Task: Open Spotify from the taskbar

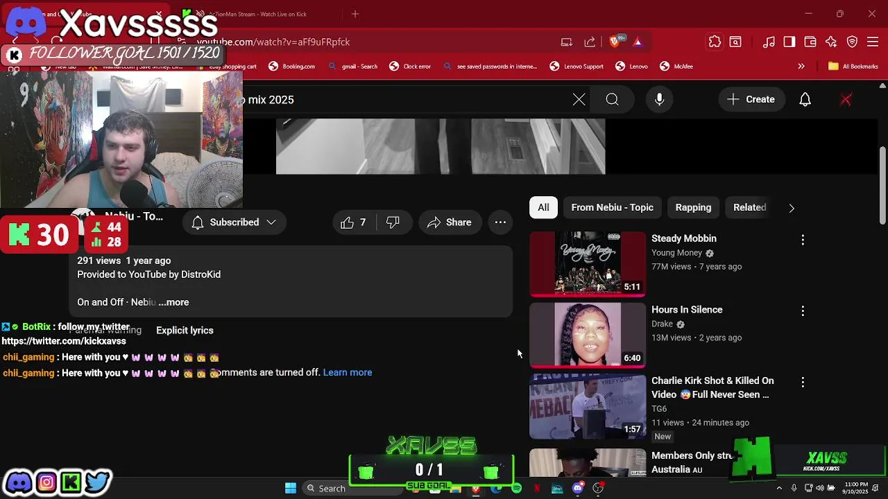Action: click(516, 489)
